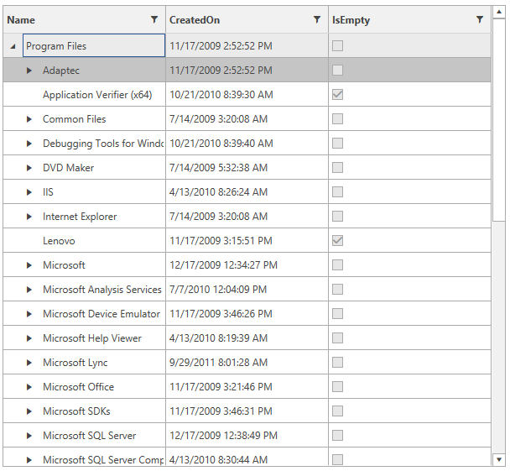Expand the Microsoft Help Viewer folder
510x471 pixels.
point(29,338)
